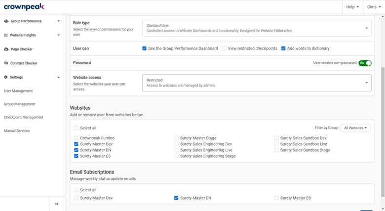Click scrollbar up arrow

[x=383, y=16]
